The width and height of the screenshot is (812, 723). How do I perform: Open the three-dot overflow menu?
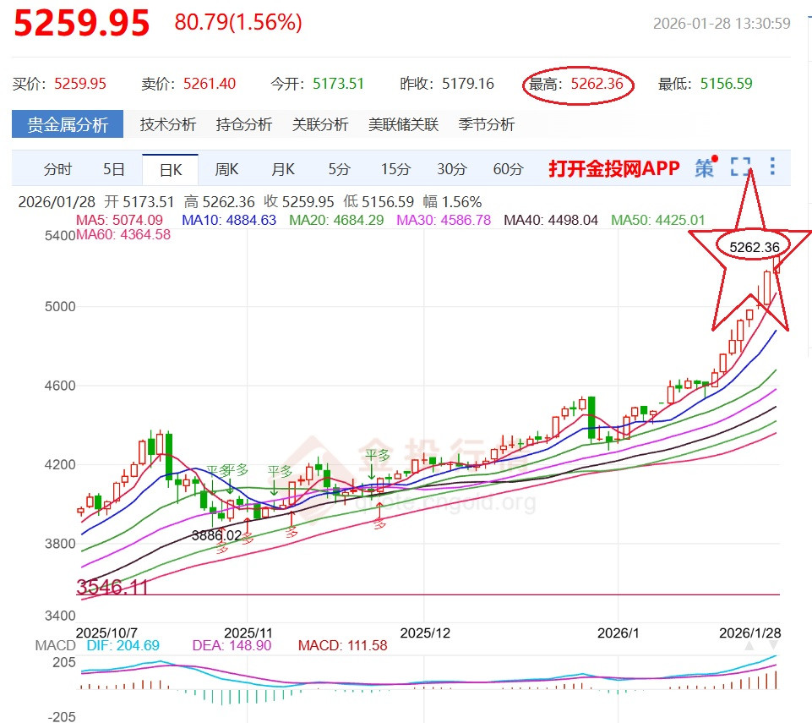(772, 167)
